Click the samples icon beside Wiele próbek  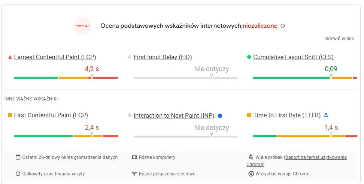click(251, 157)
